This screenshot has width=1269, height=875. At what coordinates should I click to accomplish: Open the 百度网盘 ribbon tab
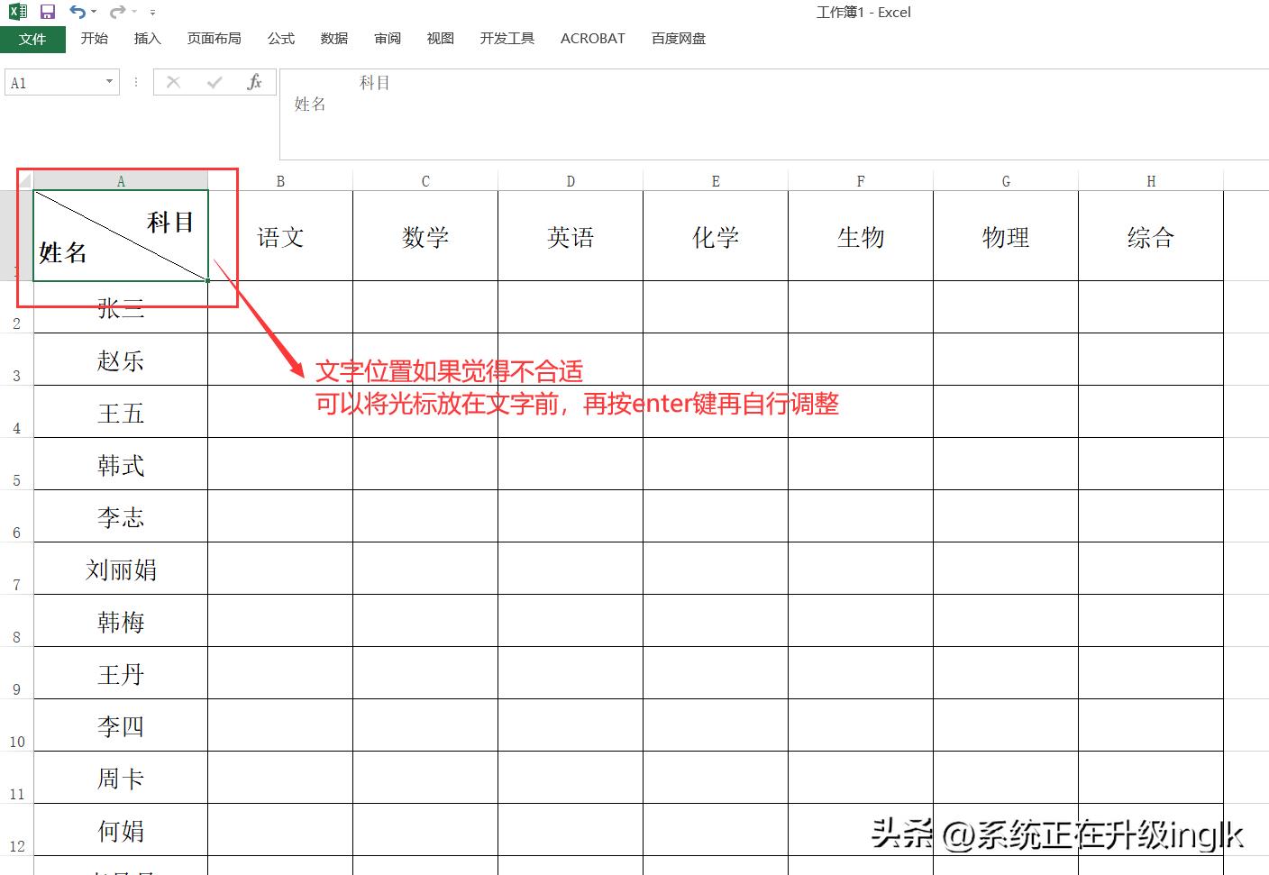pyautogui.click(x=679, y=39)
